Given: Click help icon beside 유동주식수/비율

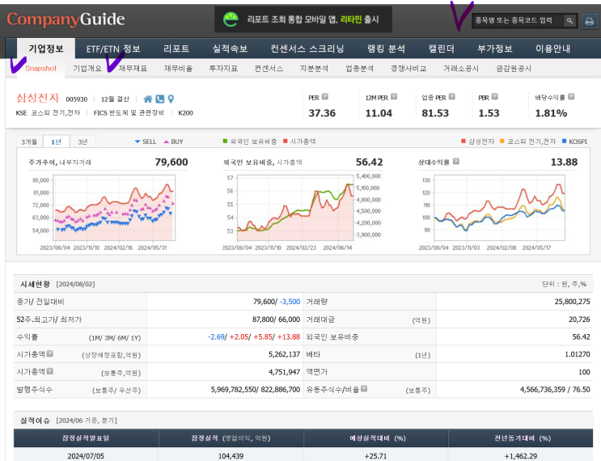Looking at the screenshot, I should click(x=364, y=388).
